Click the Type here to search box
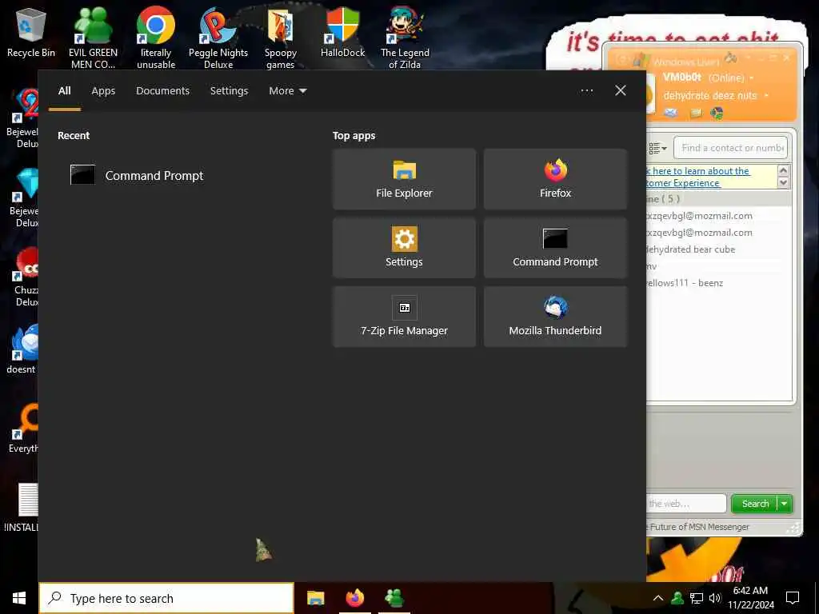 coord(166,598)
